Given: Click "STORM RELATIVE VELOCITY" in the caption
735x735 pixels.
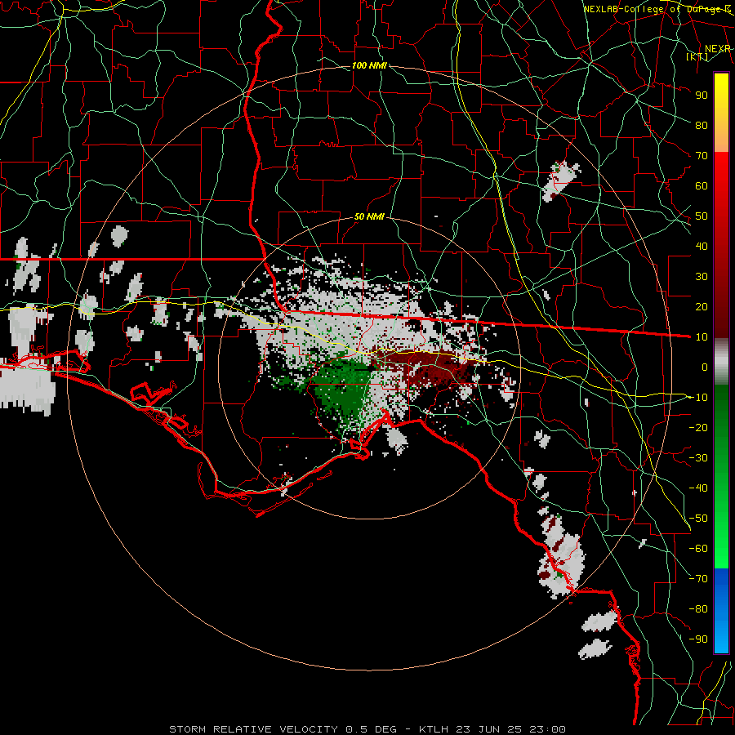Looking at the screenshot, I should click(x=253, y=729).
